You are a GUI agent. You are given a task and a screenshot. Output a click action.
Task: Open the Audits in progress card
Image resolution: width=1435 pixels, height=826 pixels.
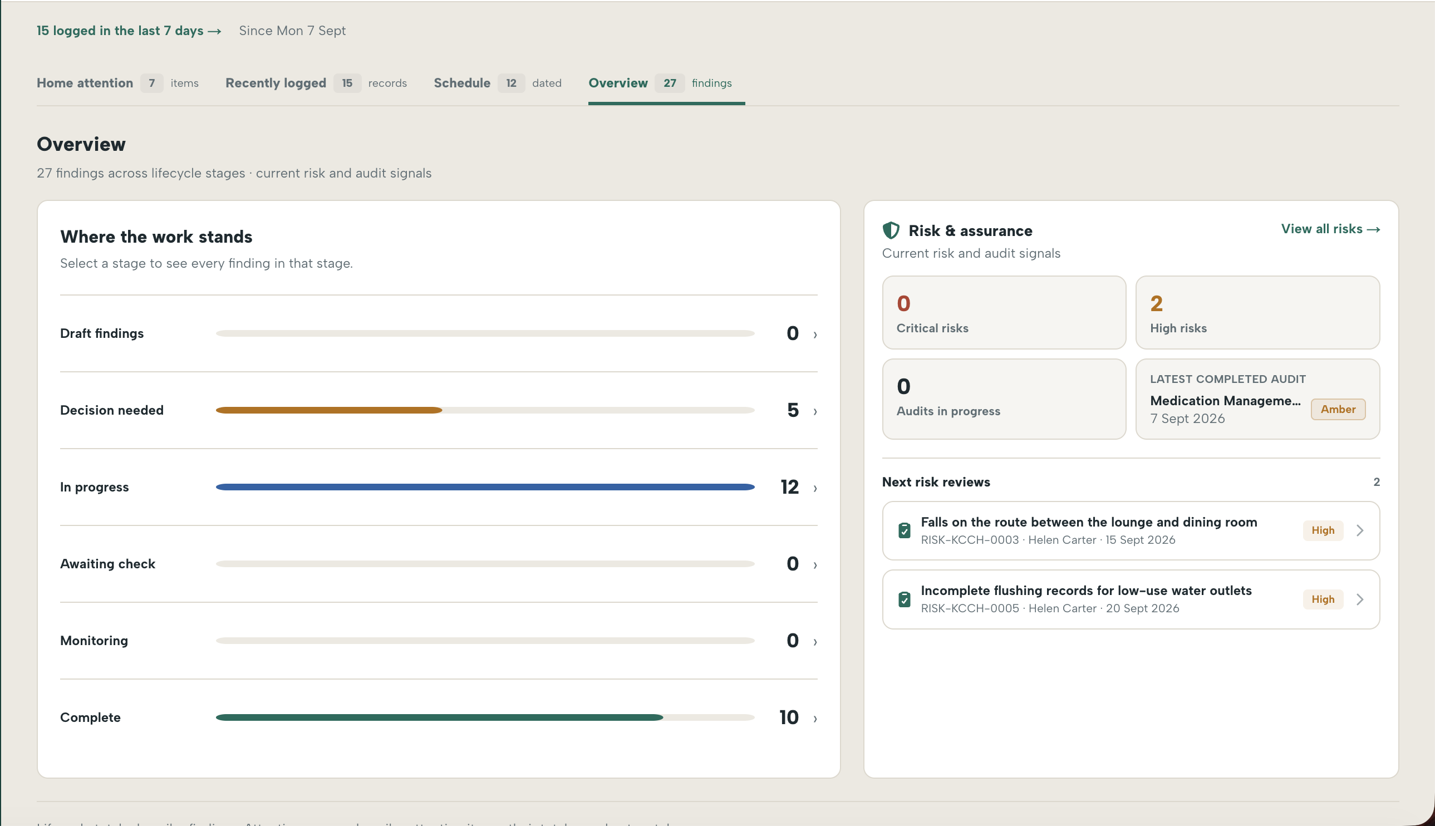pyautogui.click(x=1004, y=399)
